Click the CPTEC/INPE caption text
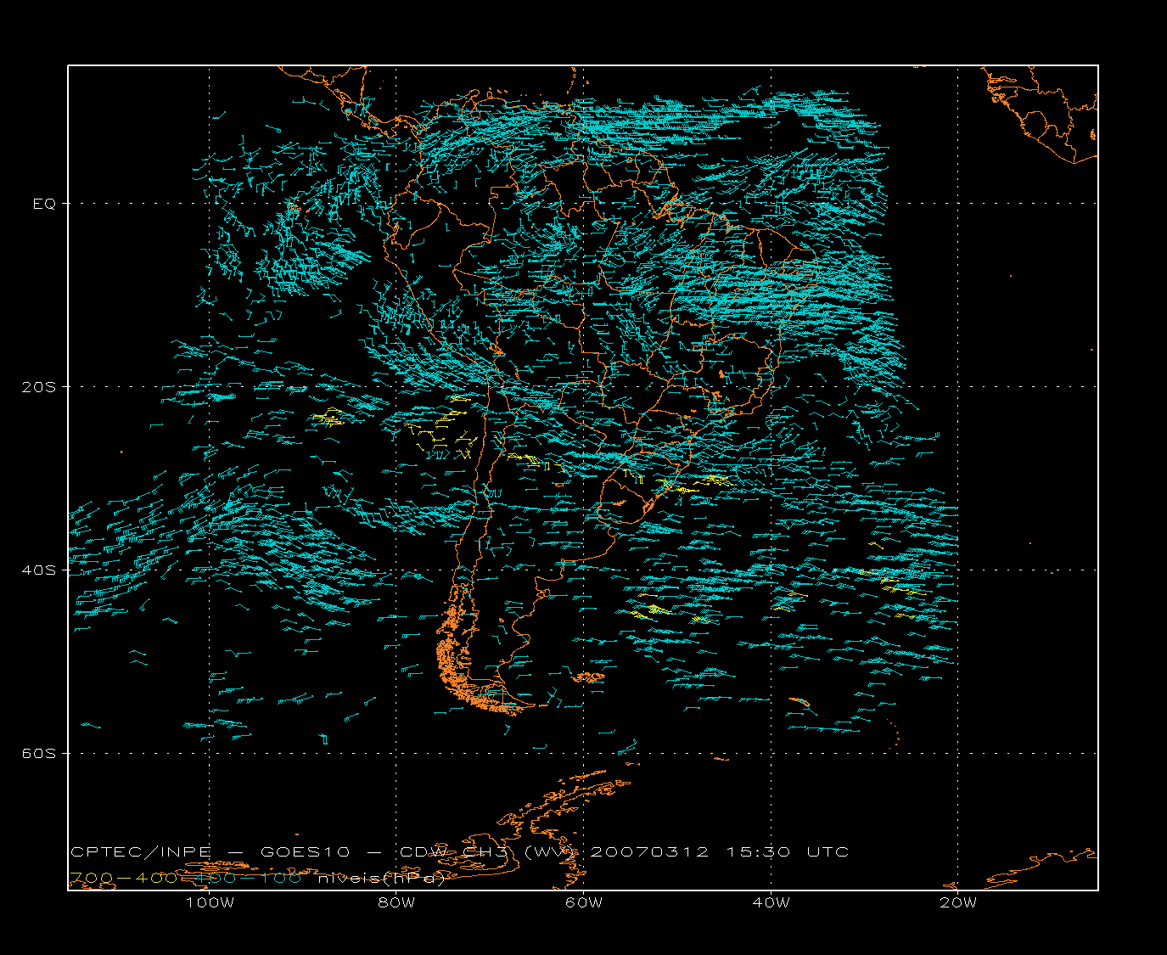This screenshot has width=1167, height=955. click(x=141, y=852)
